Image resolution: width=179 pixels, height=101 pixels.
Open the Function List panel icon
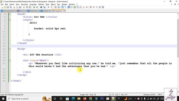81,7
